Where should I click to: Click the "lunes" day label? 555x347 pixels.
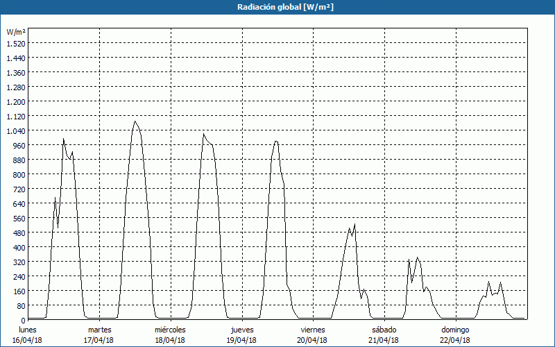pos(28,330)
